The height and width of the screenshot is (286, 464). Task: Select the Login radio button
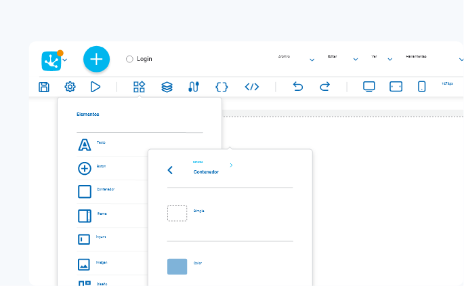point(129,59)
